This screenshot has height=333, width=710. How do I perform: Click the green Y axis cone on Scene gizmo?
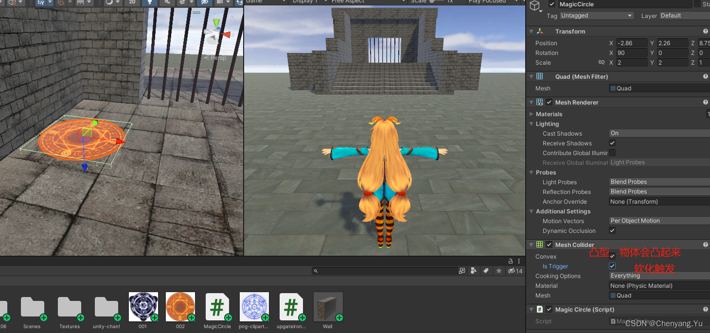point(216,23)
